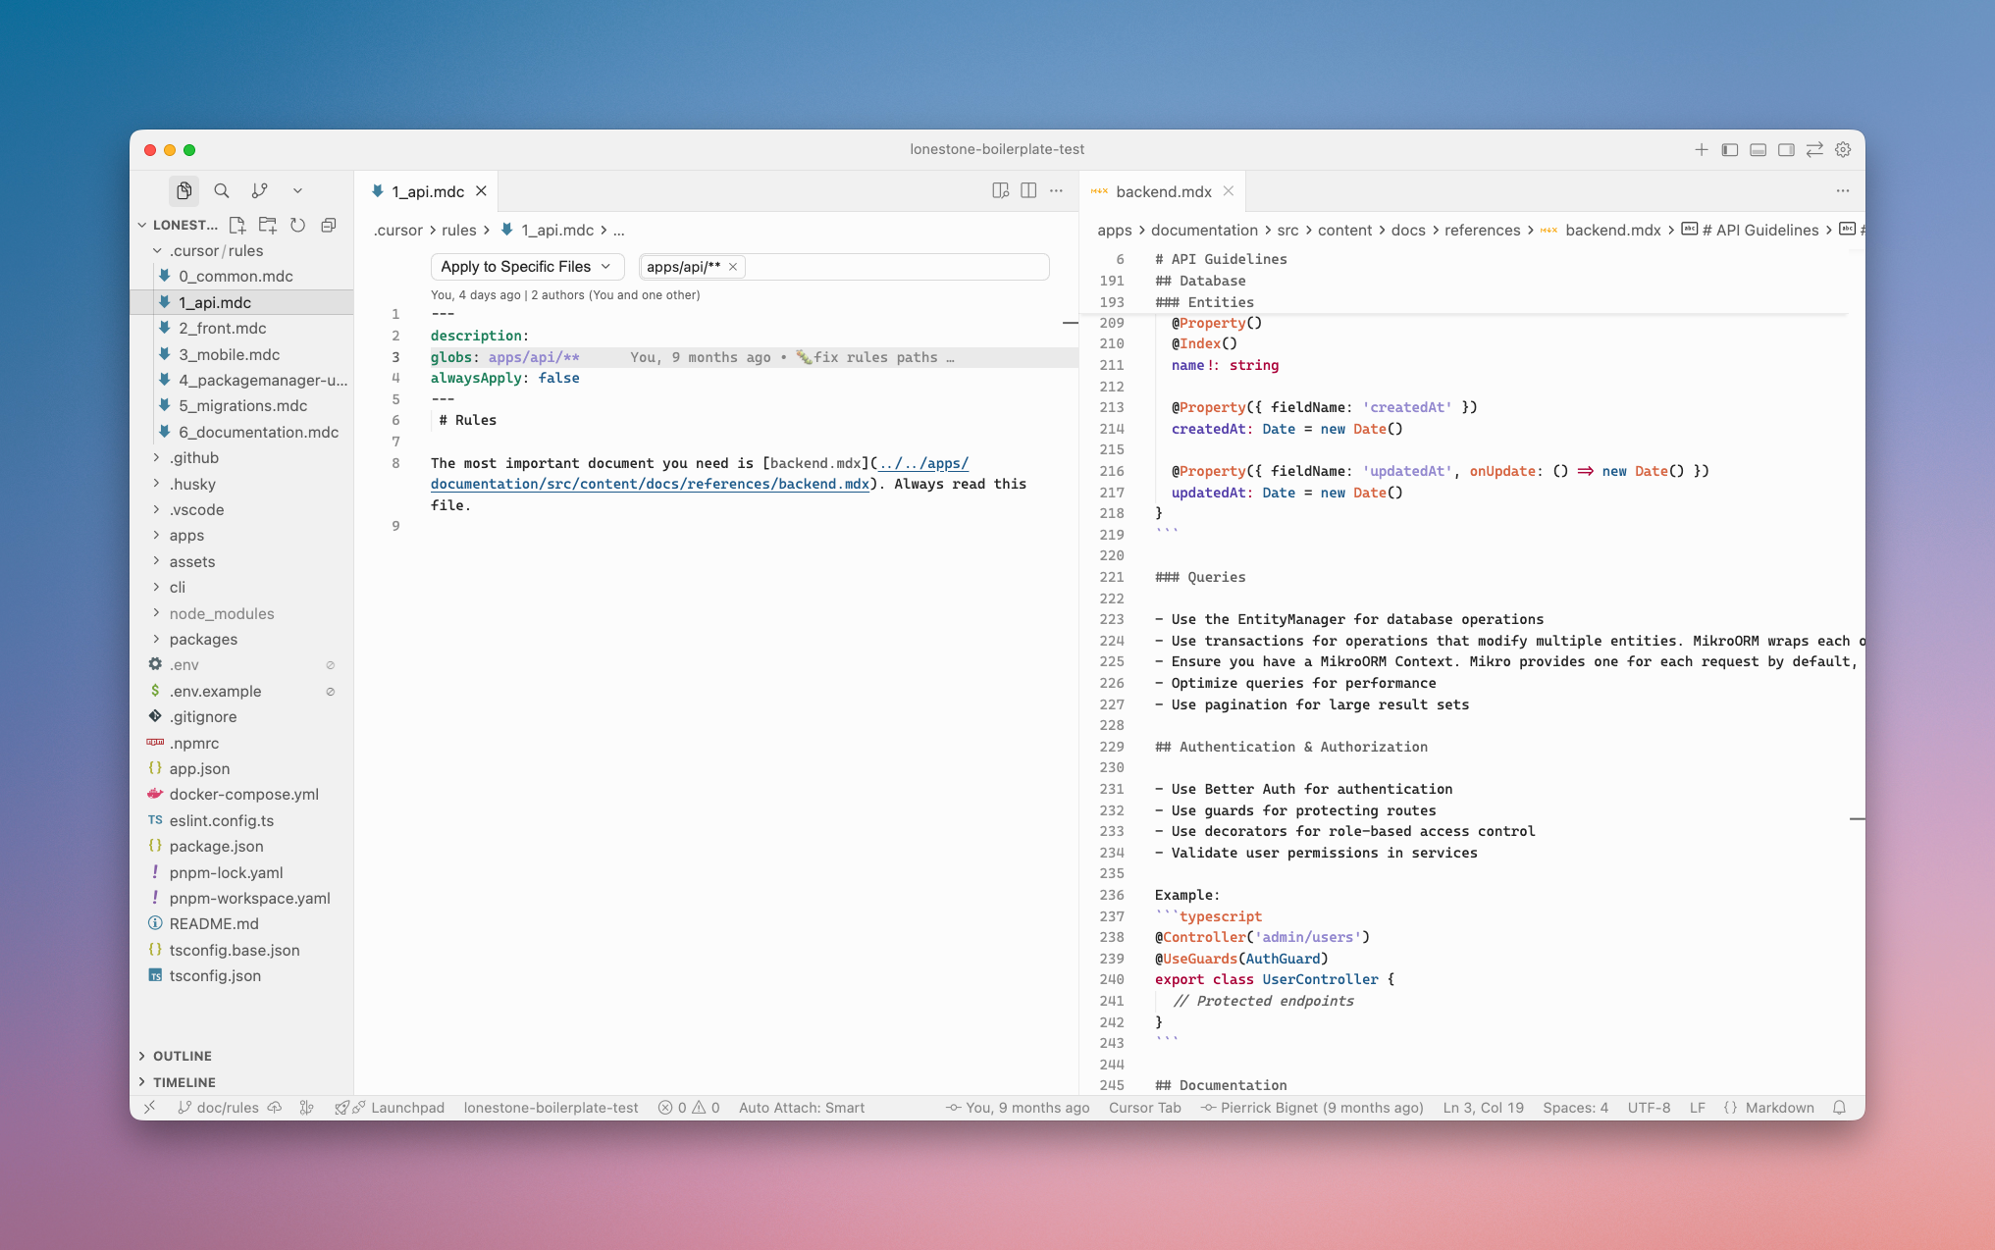1995x1250 pixels.
Task: Open the Apply to Specific Files dropdown
Action: 526,266
